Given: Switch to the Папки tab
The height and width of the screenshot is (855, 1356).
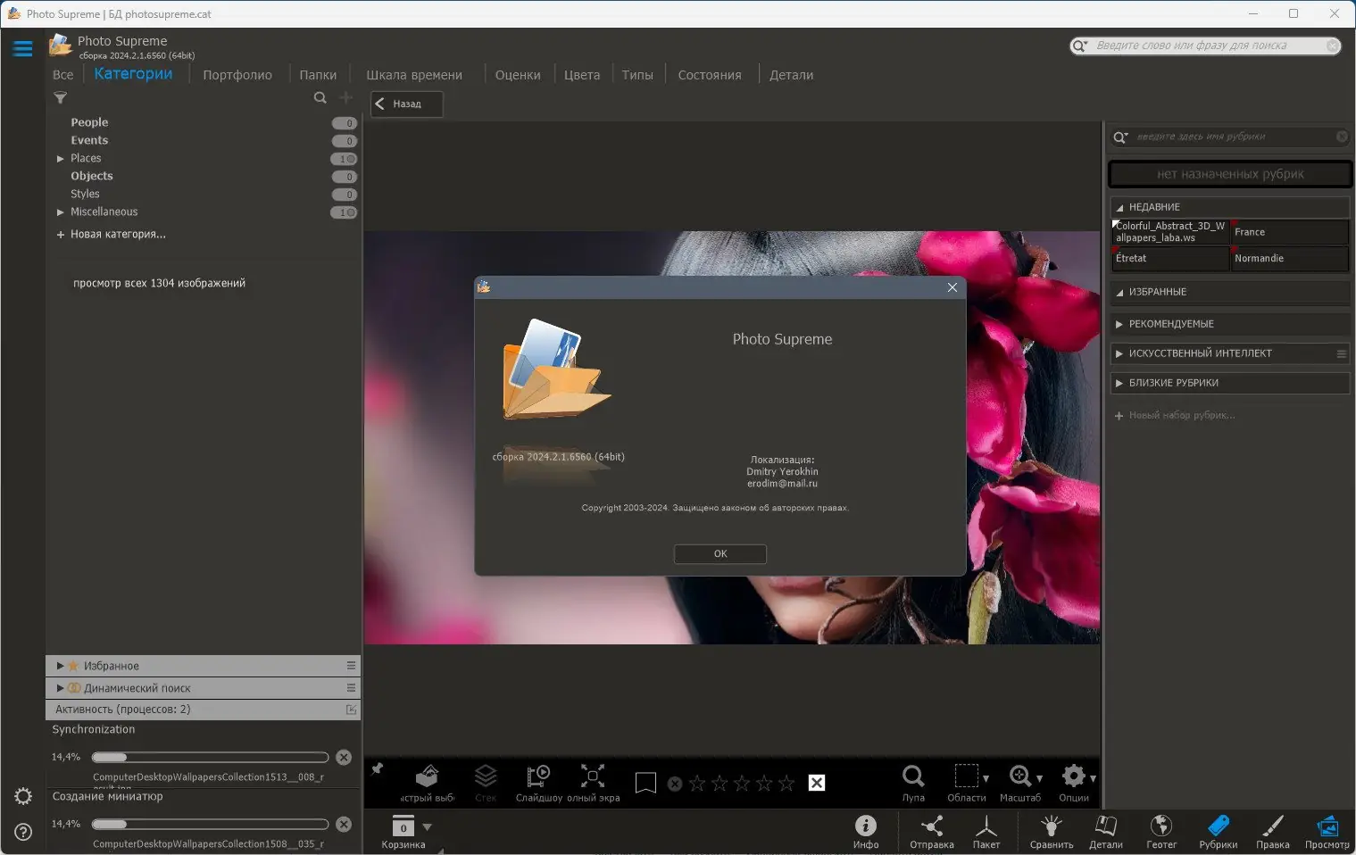Looking at the screenshot, I should click(318, 75).
